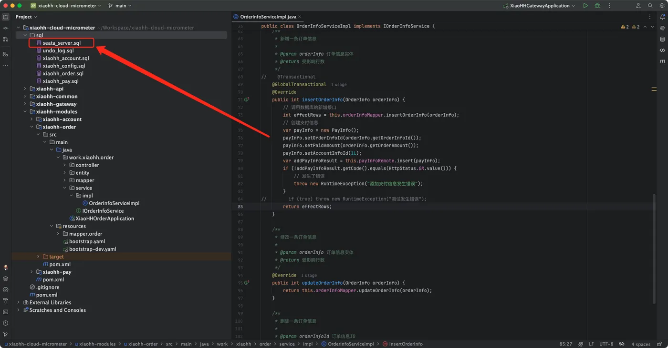The height and width of the screenshot is (348, 668).
Task: Open the Terminal tool window
Action: pyautogui.click(x=5, y=312)
